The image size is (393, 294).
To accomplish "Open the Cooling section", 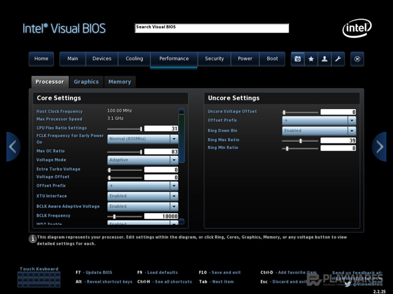I will [x=134, y=59].
